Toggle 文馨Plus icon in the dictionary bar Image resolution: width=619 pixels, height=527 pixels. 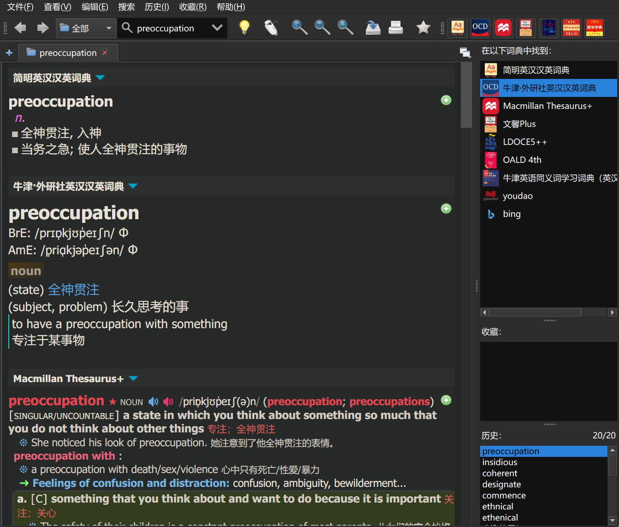[x=525, y=28]
